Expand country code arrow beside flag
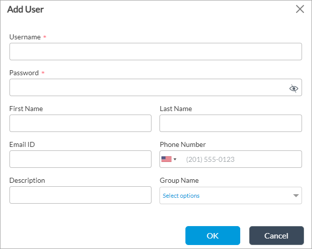This screenshot has width=312, height=249. point(175,159)
